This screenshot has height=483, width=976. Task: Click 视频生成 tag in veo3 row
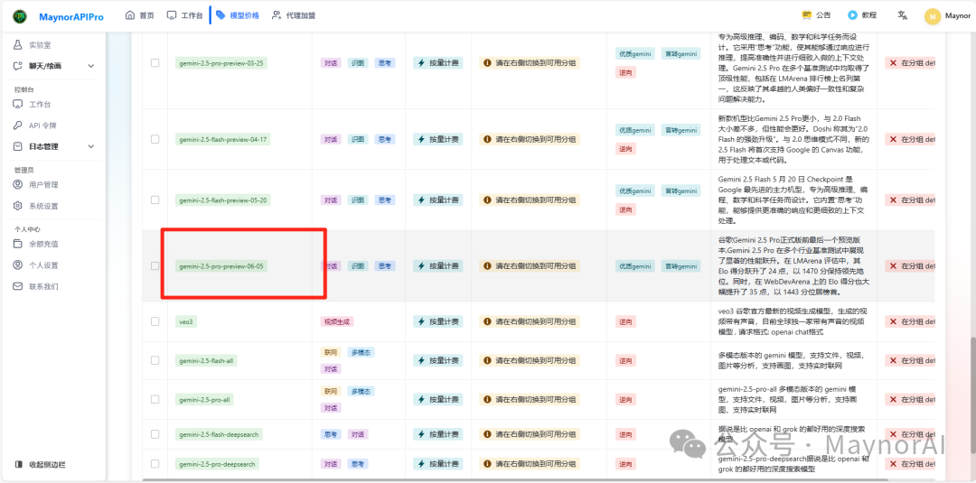[337, 321]
